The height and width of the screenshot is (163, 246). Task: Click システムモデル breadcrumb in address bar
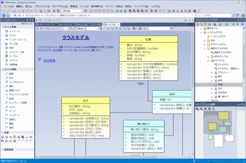(x=50, y=16)
